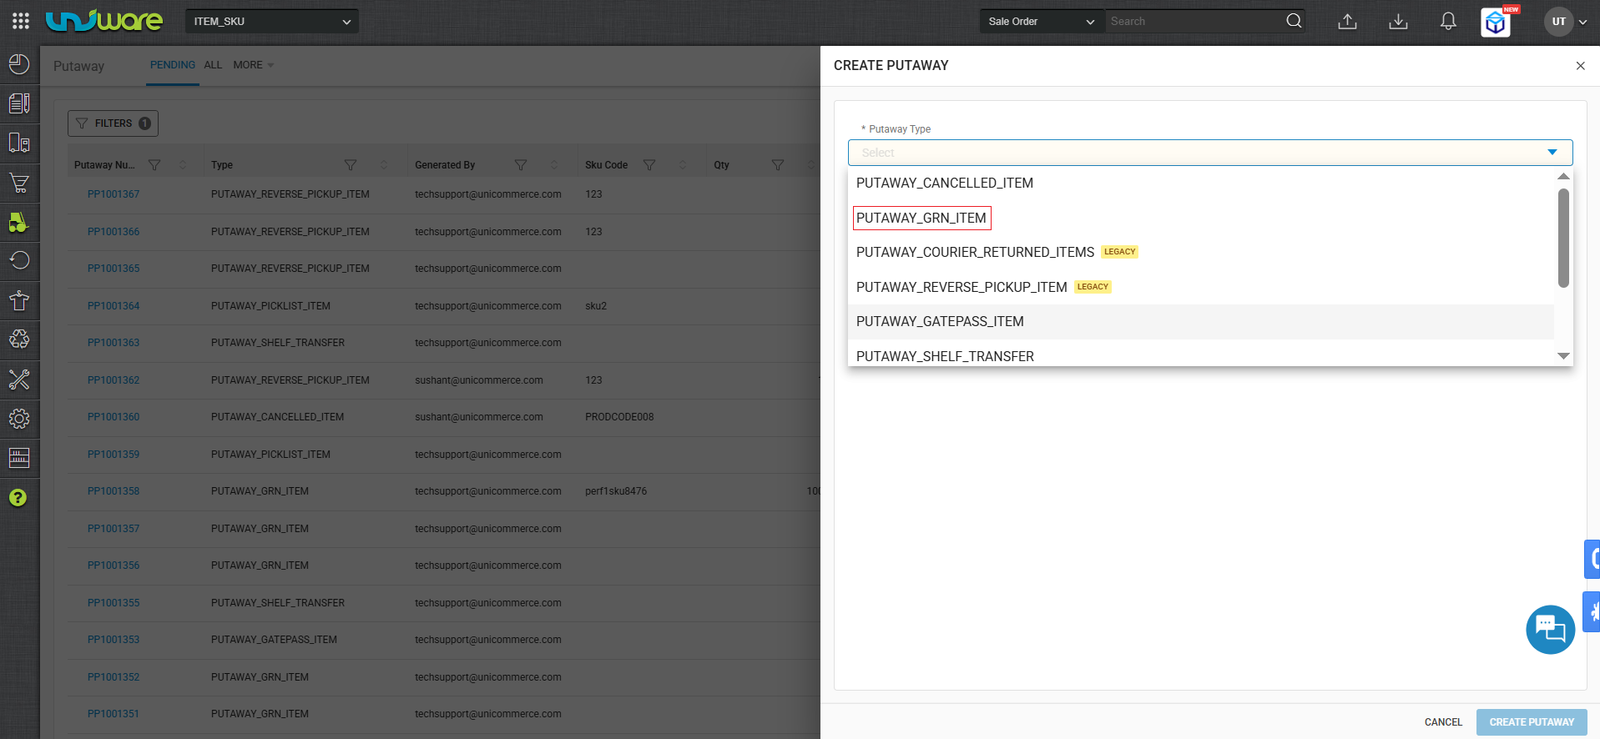Expand the MORE tab dropdown
This screenshot has height=739, width=1600.
point(254,65)
